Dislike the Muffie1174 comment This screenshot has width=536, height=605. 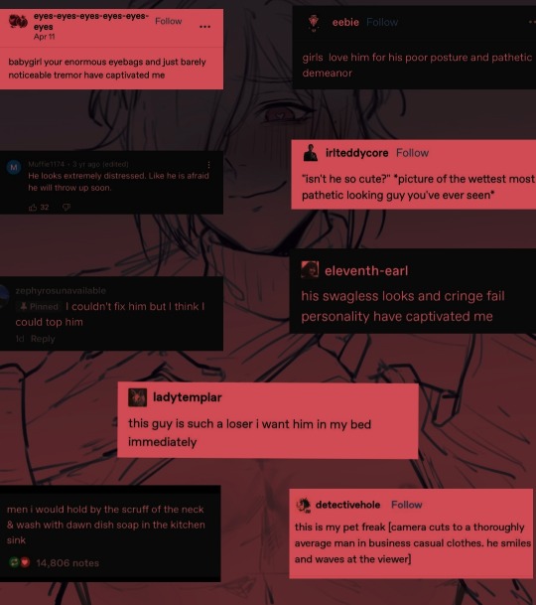[67, 208]
